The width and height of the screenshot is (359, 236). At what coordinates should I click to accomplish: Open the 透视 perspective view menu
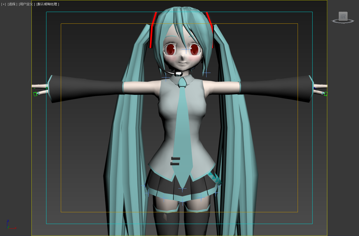[12, 4]
